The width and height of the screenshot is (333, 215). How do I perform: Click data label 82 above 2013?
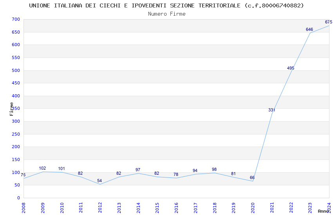point(119,173)
